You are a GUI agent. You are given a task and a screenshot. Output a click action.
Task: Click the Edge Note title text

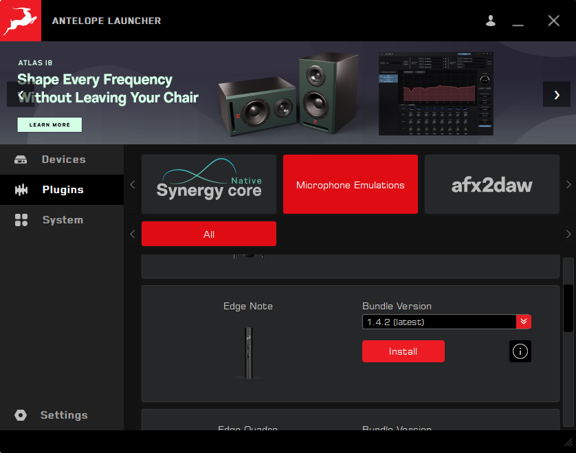click(248, 306)
